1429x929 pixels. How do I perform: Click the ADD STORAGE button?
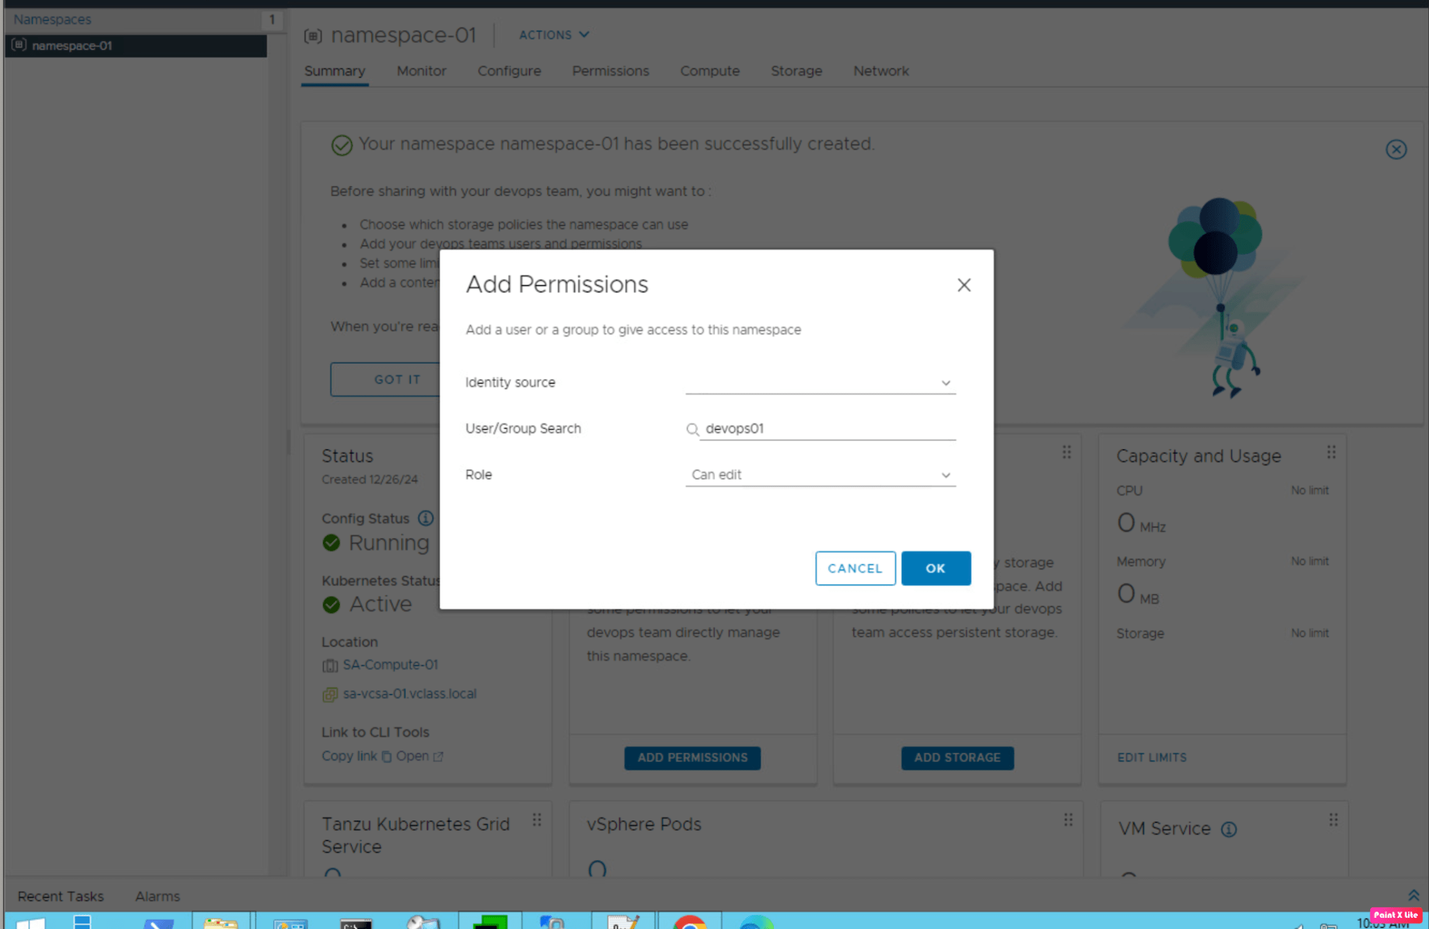956,758
